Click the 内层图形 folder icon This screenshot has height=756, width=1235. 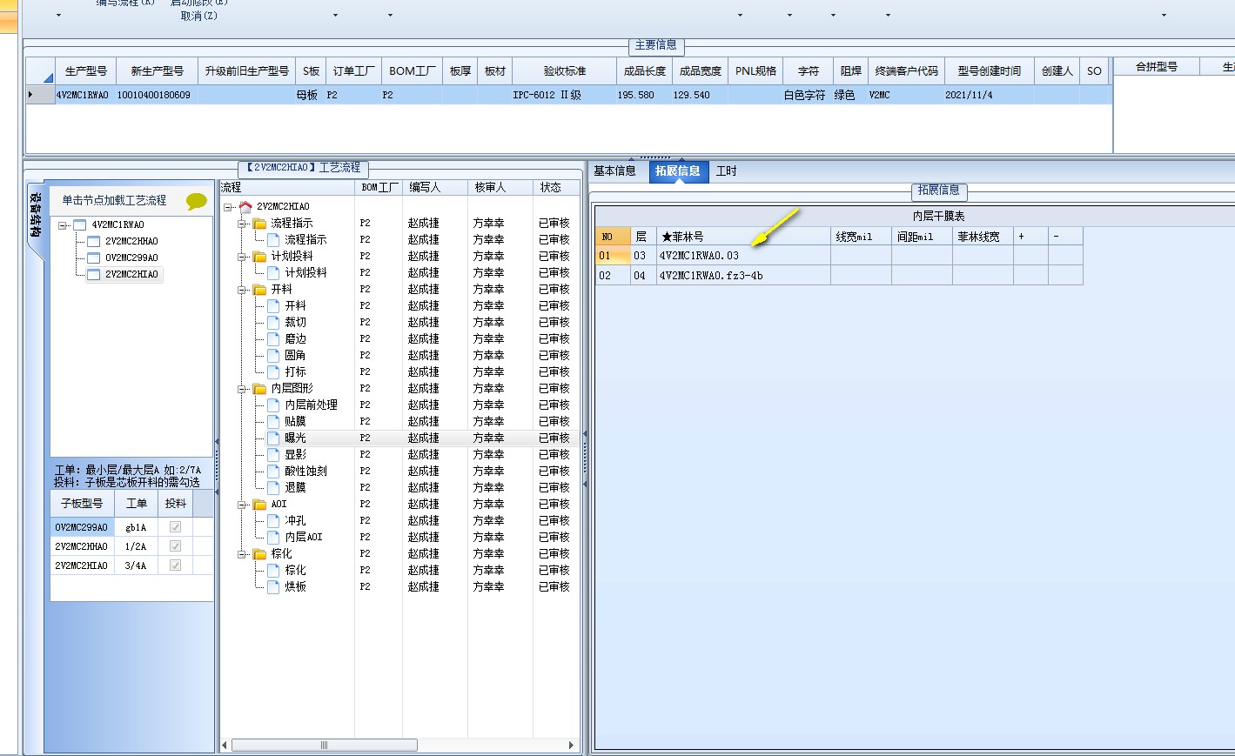tap(259, 389)
